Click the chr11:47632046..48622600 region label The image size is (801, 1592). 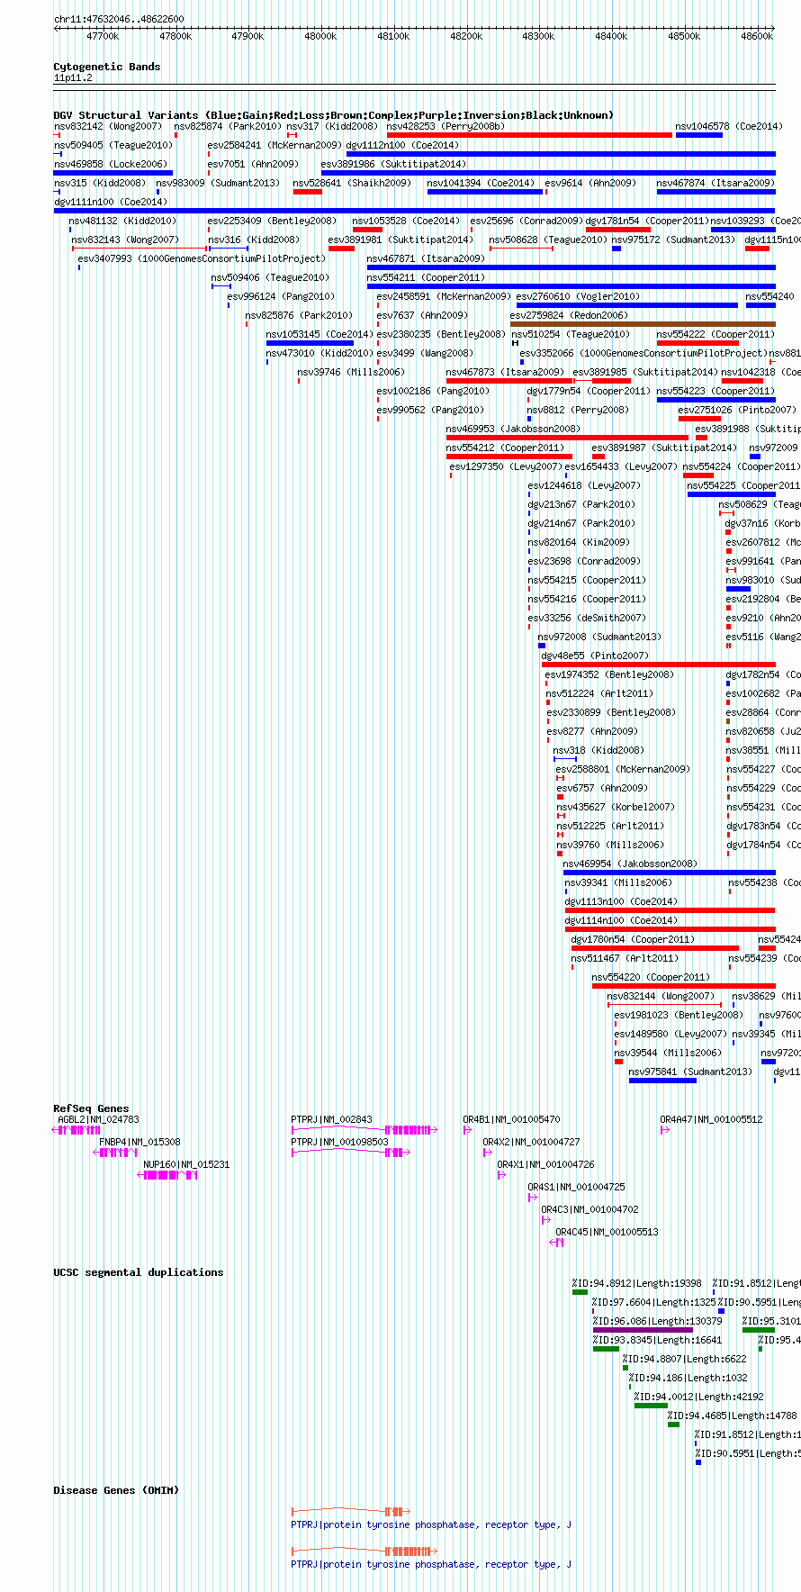click(x=119, y=19)
